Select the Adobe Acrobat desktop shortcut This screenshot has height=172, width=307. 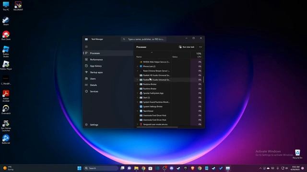pyautogui.click(x=6, y=96)
